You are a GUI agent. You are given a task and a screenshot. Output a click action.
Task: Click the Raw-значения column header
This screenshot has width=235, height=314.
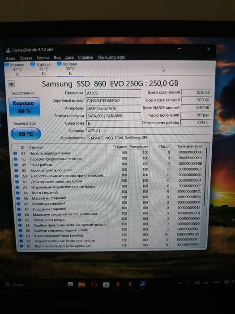(190, 146)
